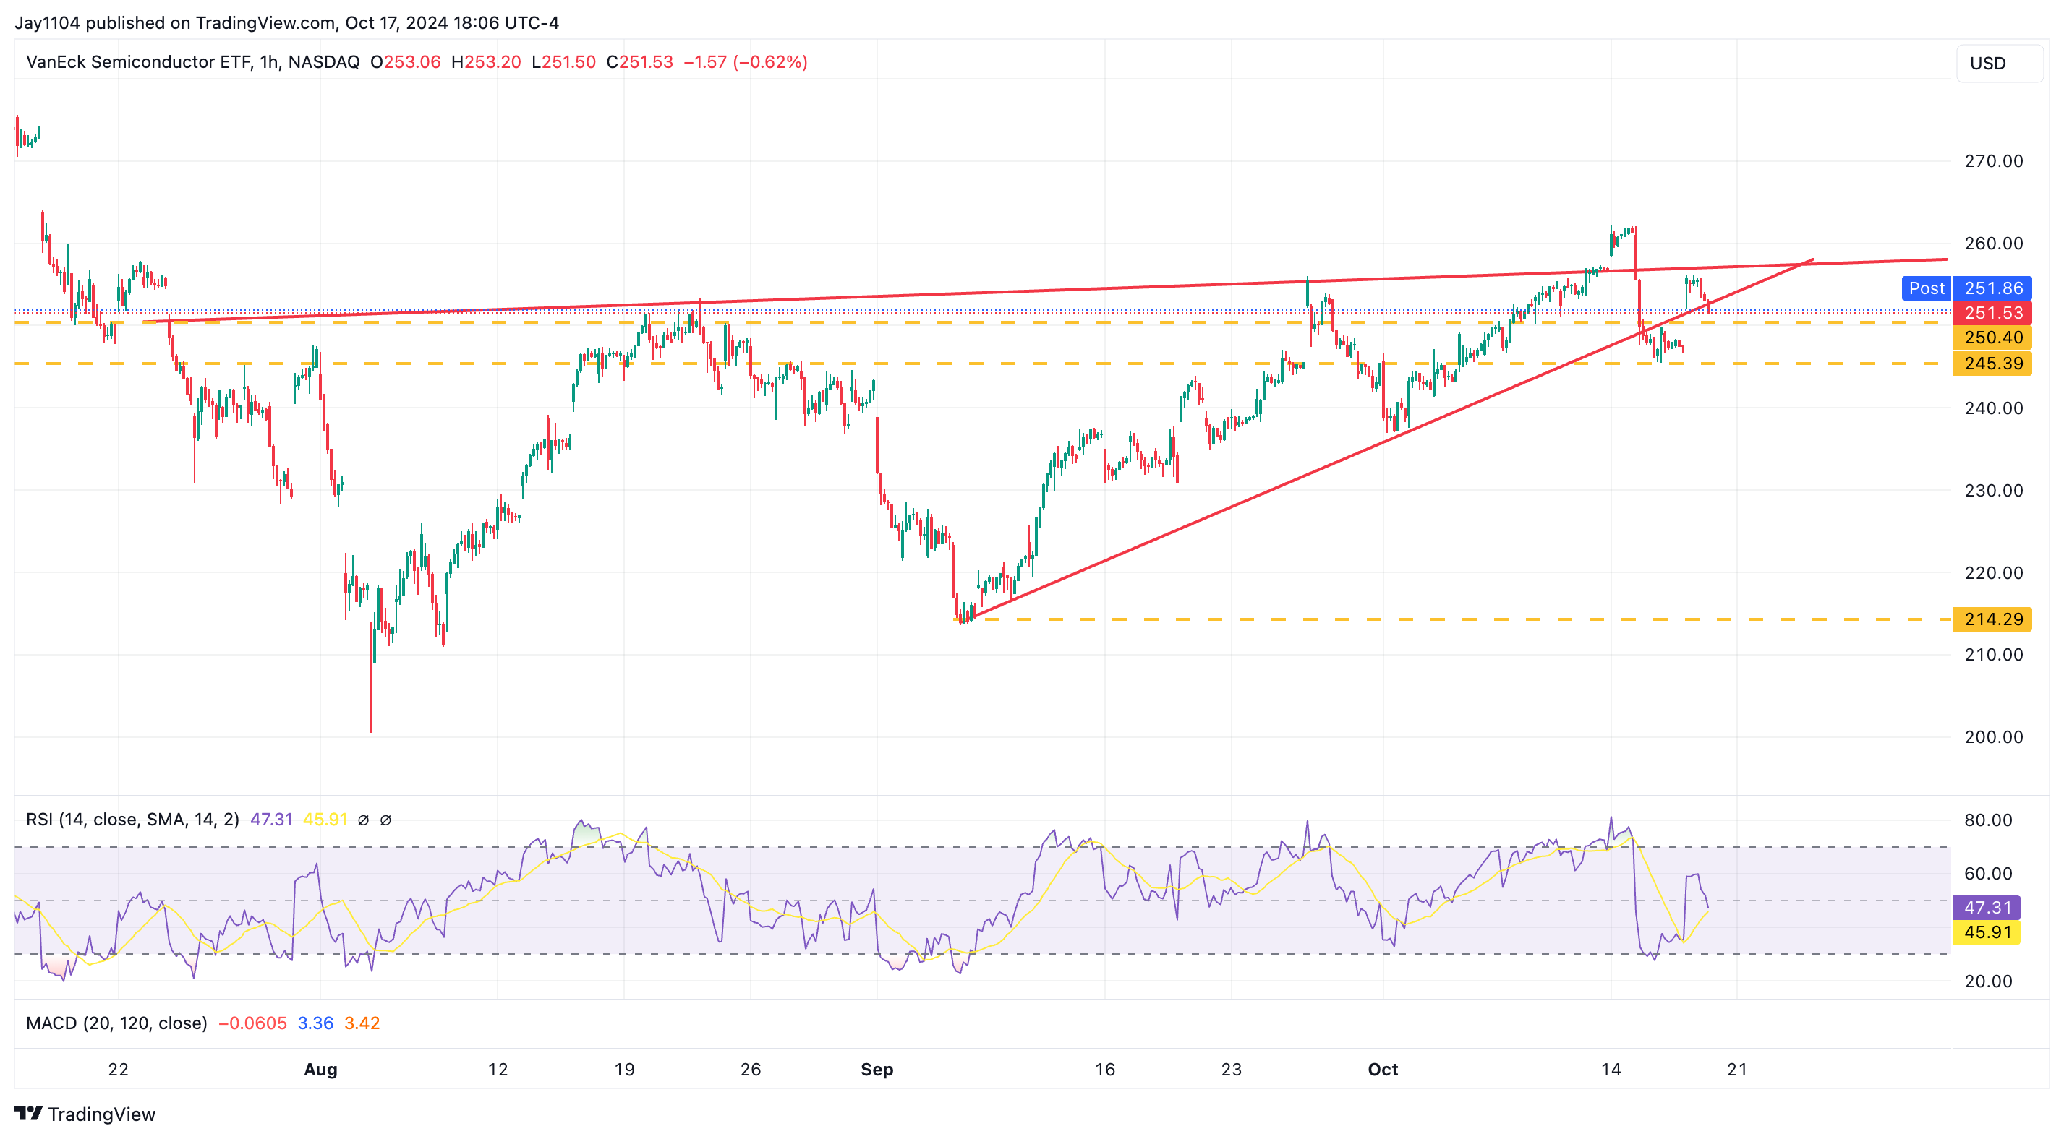Click the MACD 3.42 orange value

click(x=362, y=1023)
